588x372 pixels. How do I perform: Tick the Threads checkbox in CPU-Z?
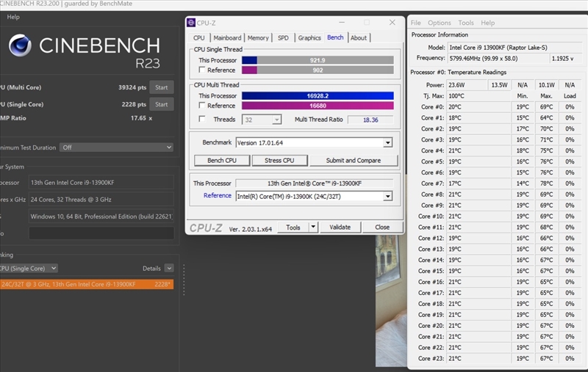click(202, 119)
